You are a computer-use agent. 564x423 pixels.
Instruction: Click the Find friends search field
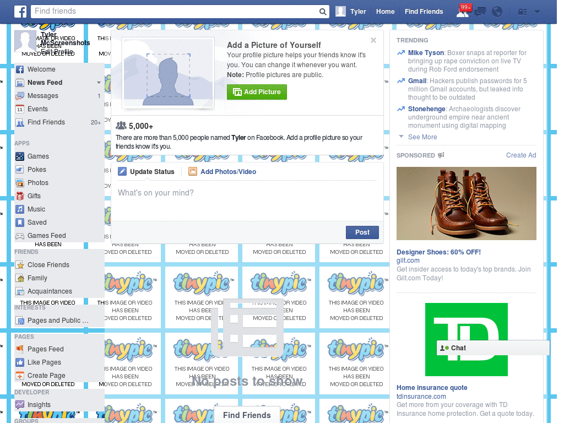(175, 12)
